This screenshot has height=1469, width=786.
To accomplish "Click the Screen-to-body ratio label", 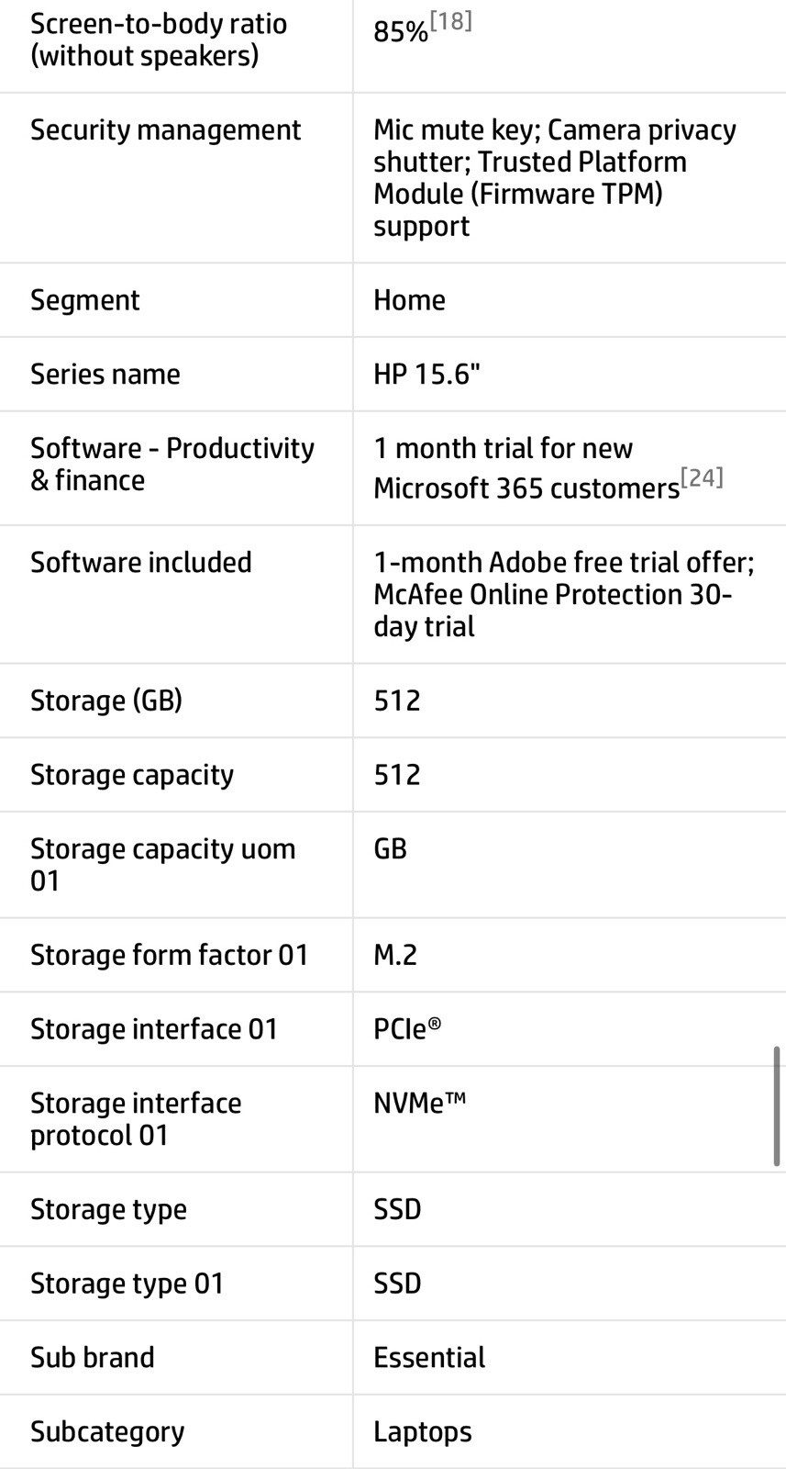I will (x=158, y=39).
